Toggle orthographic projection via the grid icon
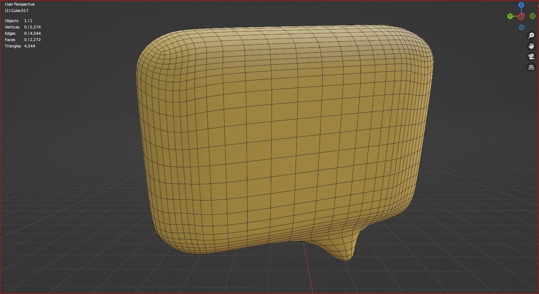The height and width of the screenshot is (294, 539). (x=531, y=67)
